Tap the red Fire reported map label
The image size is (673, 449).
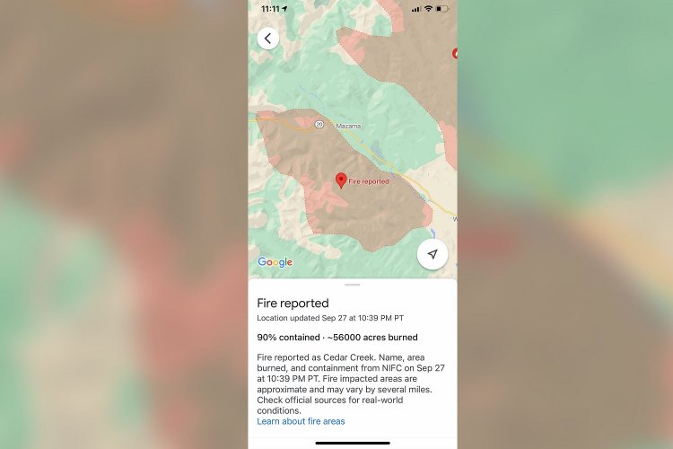[369, 181]
